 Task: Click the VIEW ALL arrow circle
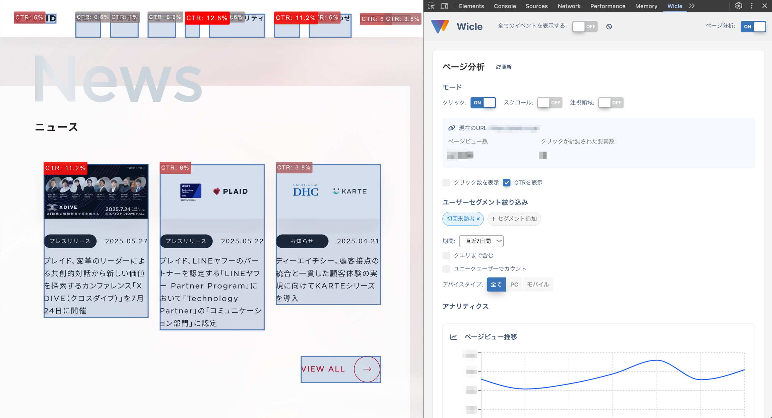367,369
